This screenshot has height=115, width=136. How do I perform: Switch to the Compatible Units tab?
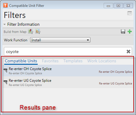click(x=21, y=61)
